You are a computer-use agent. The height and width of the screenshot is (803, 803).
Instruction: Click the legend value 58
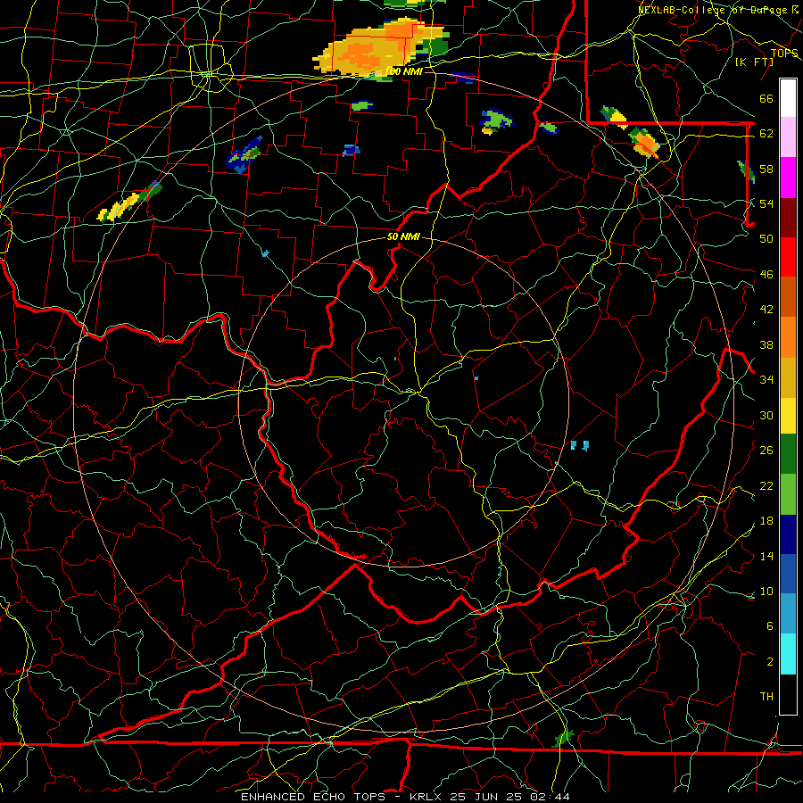766,169
